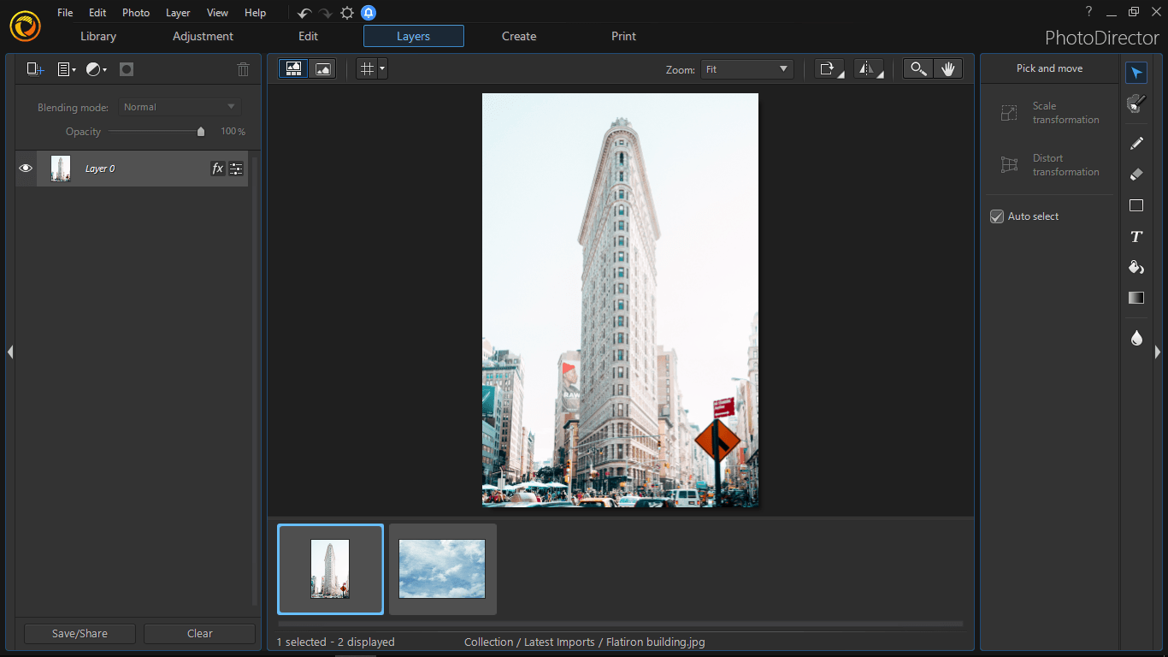Click the add new layer icon
This screenshot has width=1168, height=657.
(35, 69)
